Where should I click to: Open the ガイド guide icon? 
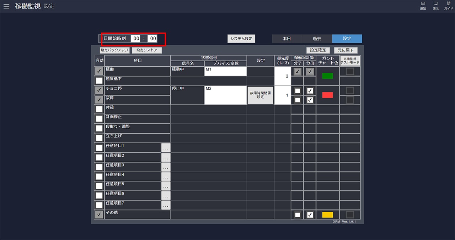[448, 6]
